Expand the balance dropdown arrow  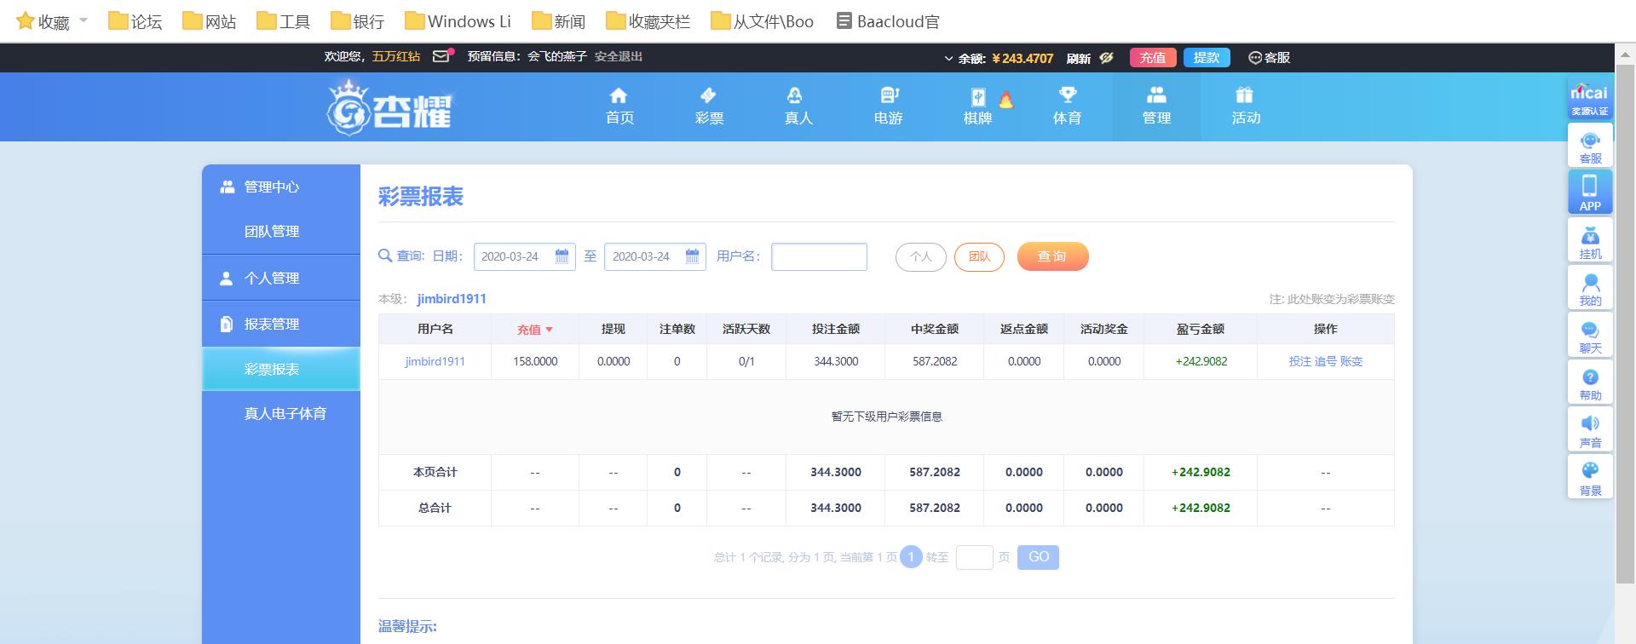point(948,59)
